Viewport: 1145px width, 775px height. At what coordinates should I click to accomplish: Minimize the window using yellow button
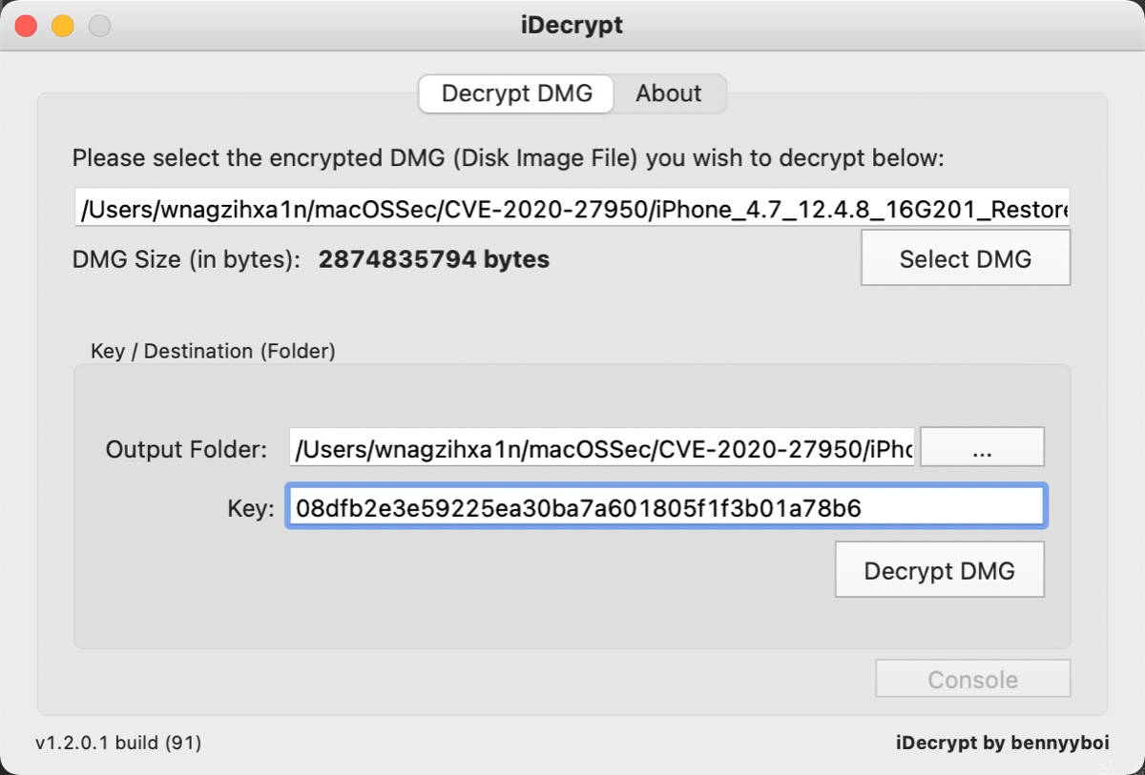(x=63, y=26)
